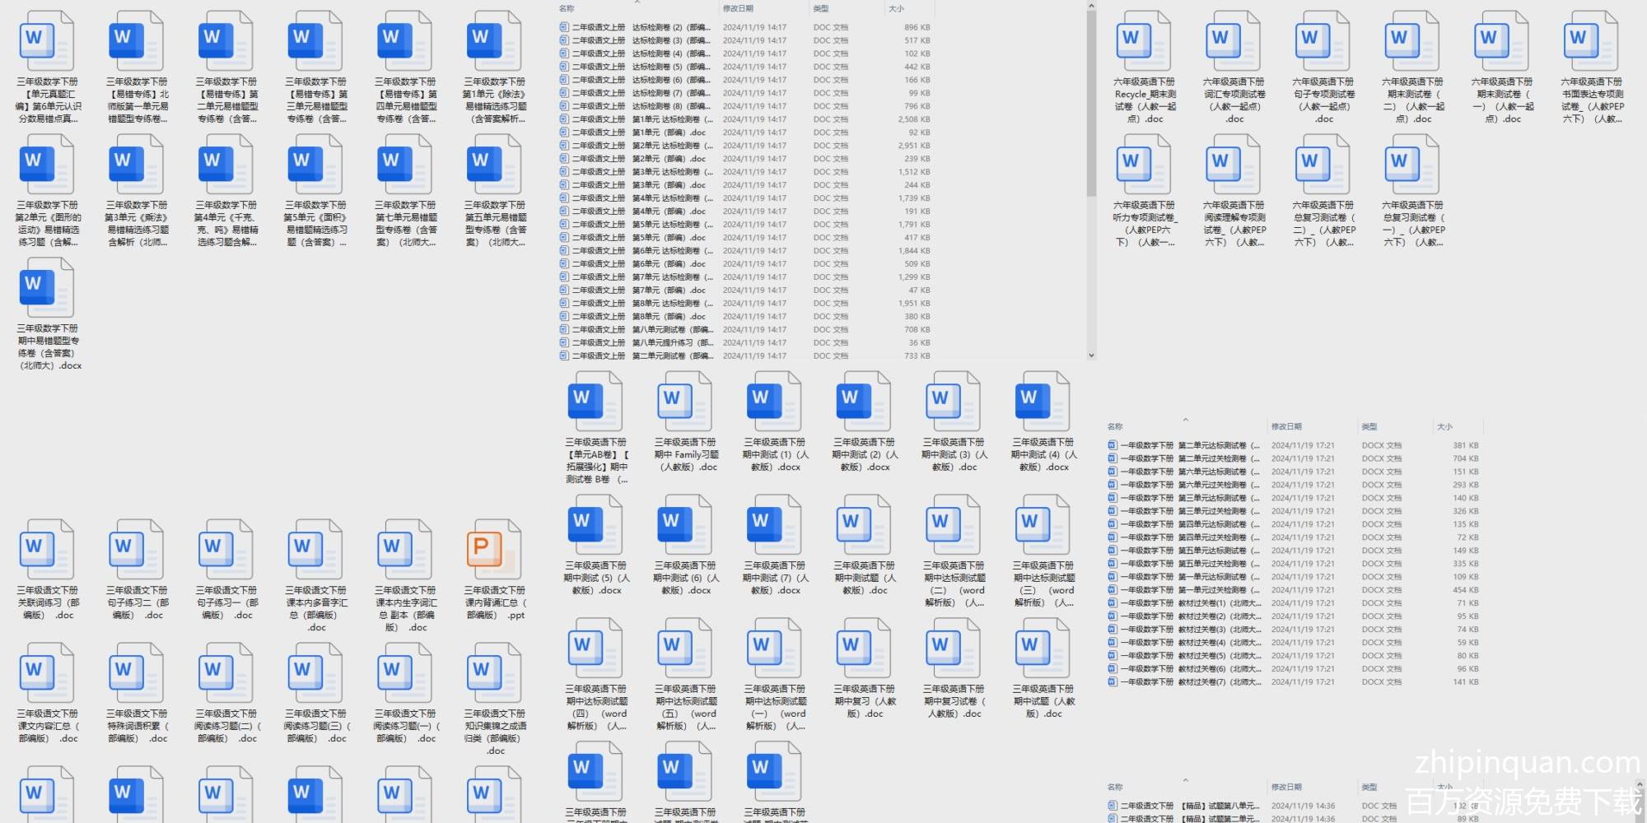Screen dimensions: 1647x823
Task: Open 三年级数学下册 第1单元《除法》 file icon
Action: click(494, 41)
